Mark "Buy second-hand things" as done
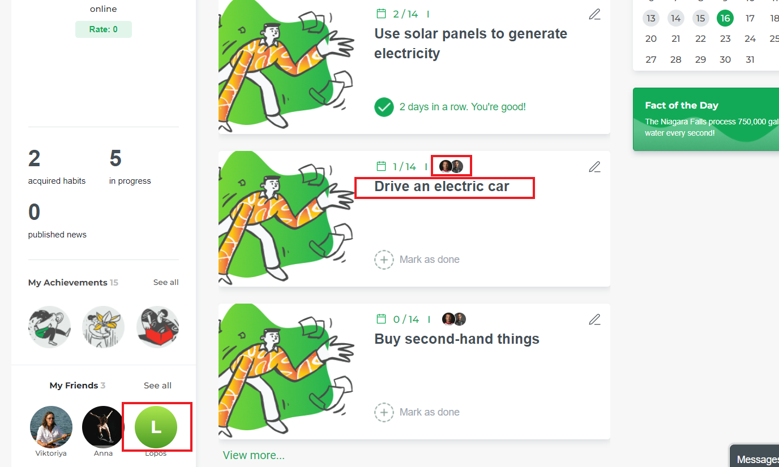The width and height of the screenshot is (779, 467). point(417,412)
